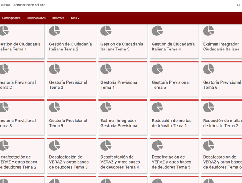Click pie chart icon of Gestoría Previsional Tema 6

point(208,69)
